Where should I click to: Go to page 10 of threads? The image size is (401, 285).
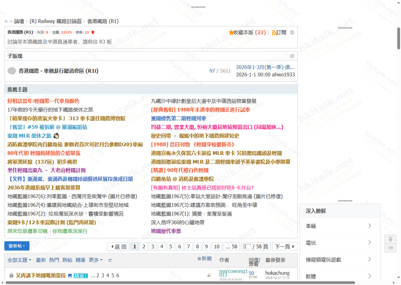[x=217, y=246]
